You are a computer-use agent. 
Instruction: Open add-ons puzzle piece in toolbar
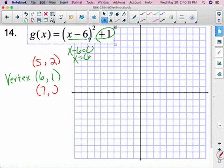coord(94,17)
